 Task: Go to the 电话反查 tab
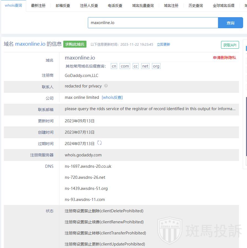[x=115, y=6]
